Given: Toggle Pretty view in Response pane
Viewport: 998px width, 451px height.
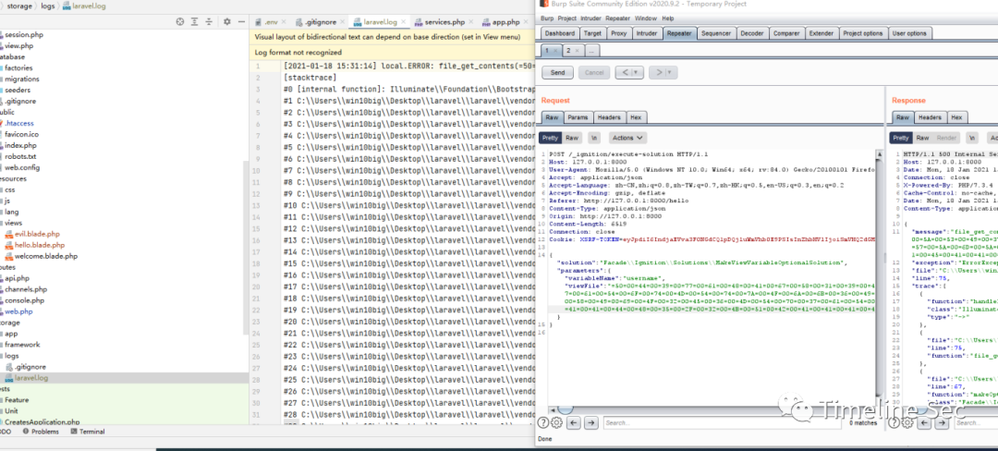Looking at the screenshot, I should (901, 138).
